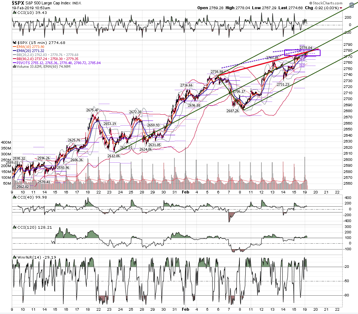
Task: Click the "CCI(120) 128.21" indicator label
Action: (x=35, y=228)
